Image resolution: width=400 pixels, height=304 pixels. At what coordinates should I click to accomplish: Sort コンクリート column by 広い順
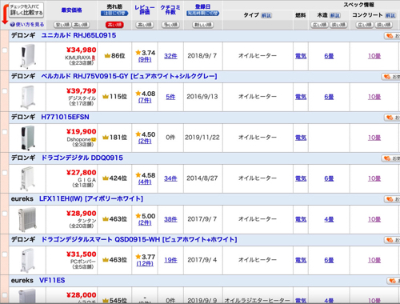(365, 25)
